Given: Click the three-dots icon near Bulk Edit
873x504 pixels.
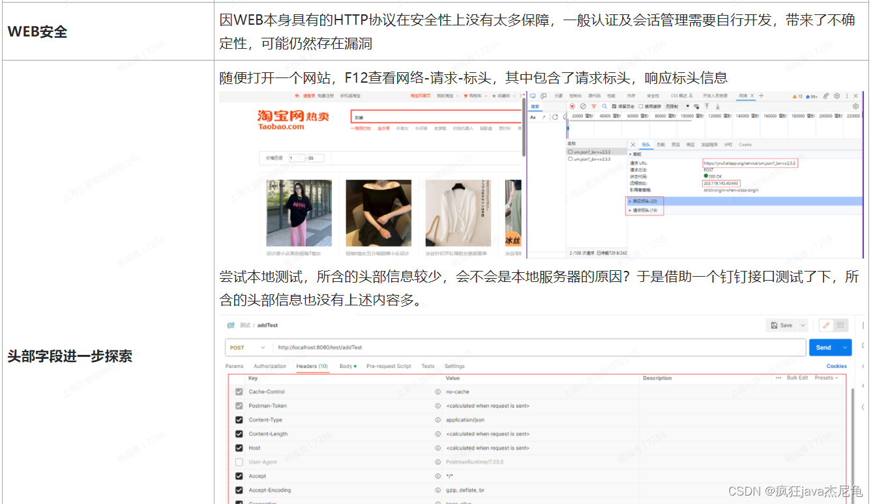Looking at the screenshot, I should pyautogui.click(x=778, y=378).
